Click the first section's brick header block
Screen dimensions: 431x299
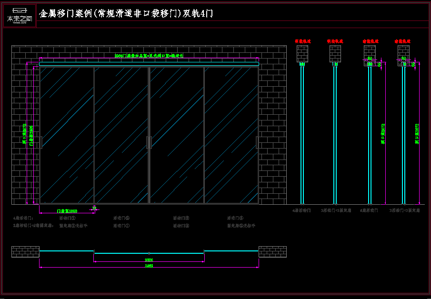[x=302, y=54]
